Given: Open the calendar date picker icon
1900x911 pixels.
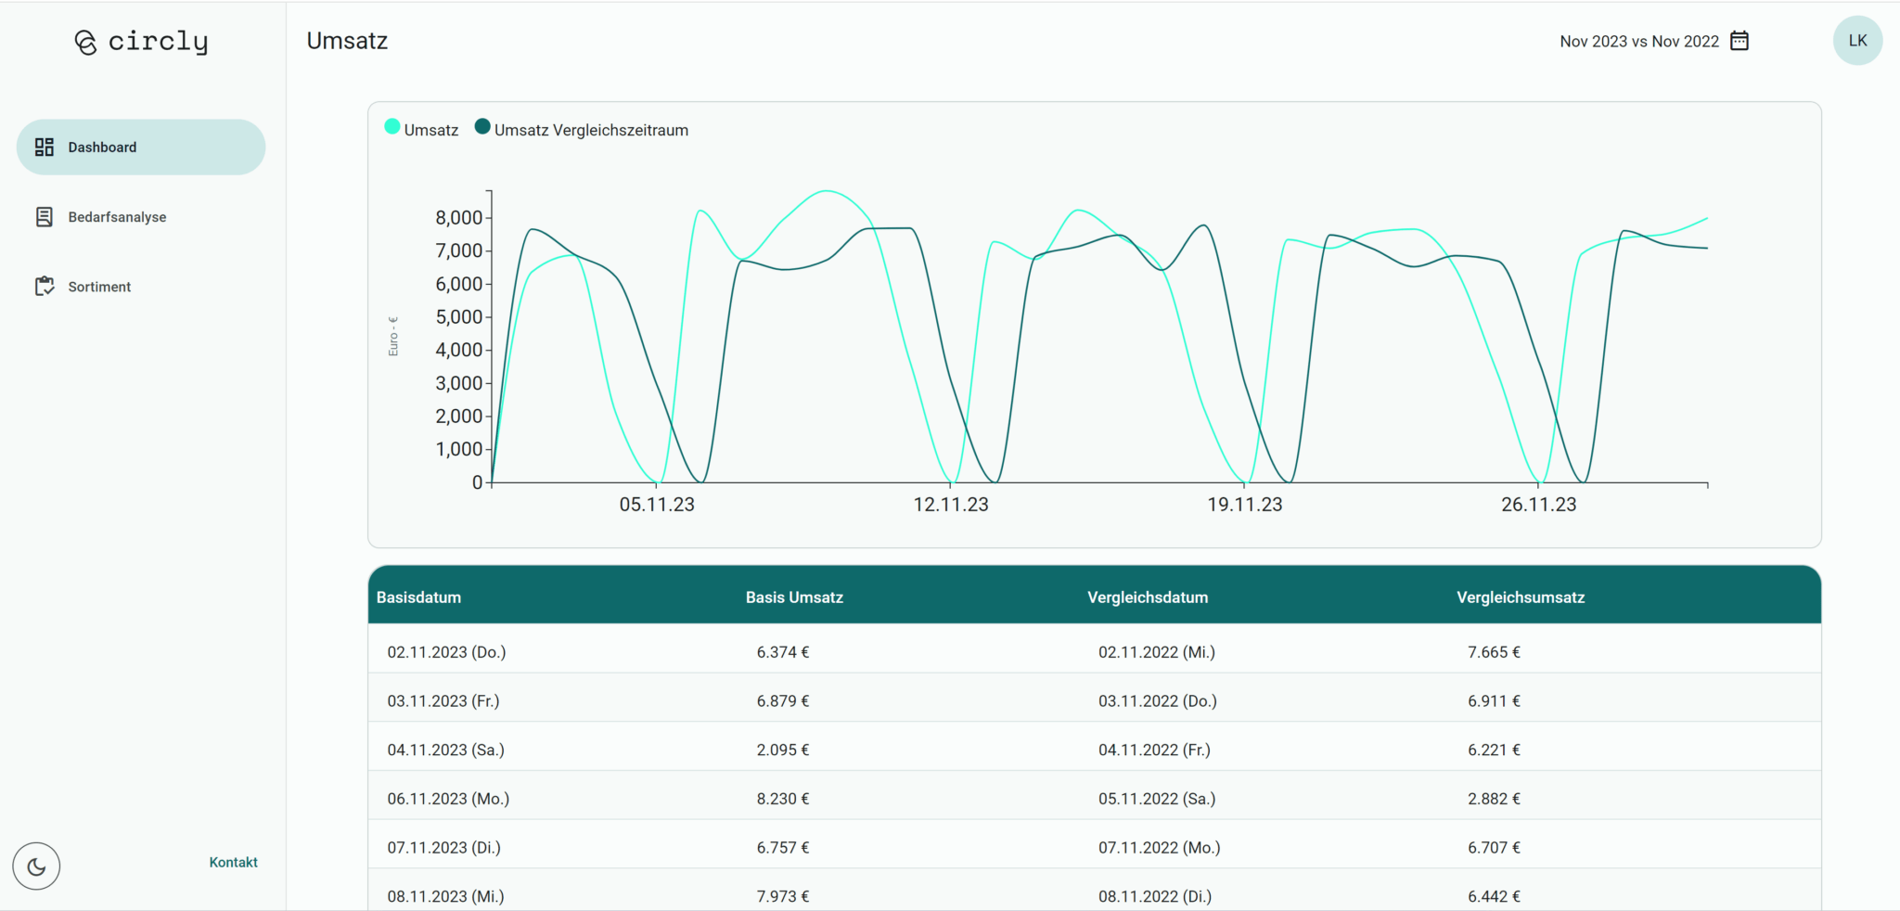Looking at the screenshot, I should pyautogui.click(x=1740, y=41).
